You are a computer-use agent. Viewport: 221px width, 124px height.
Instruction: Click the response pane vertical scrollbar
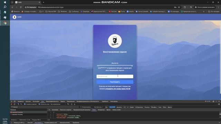tap(220, 114)
